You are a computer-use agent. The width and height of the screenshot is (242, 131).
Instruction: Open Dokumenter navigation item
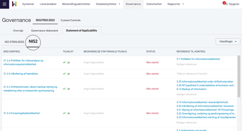coord(154,4)
